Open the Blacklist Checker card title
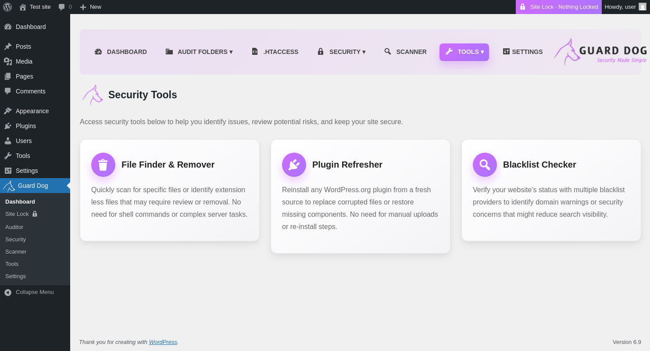 tap(539, 165)
